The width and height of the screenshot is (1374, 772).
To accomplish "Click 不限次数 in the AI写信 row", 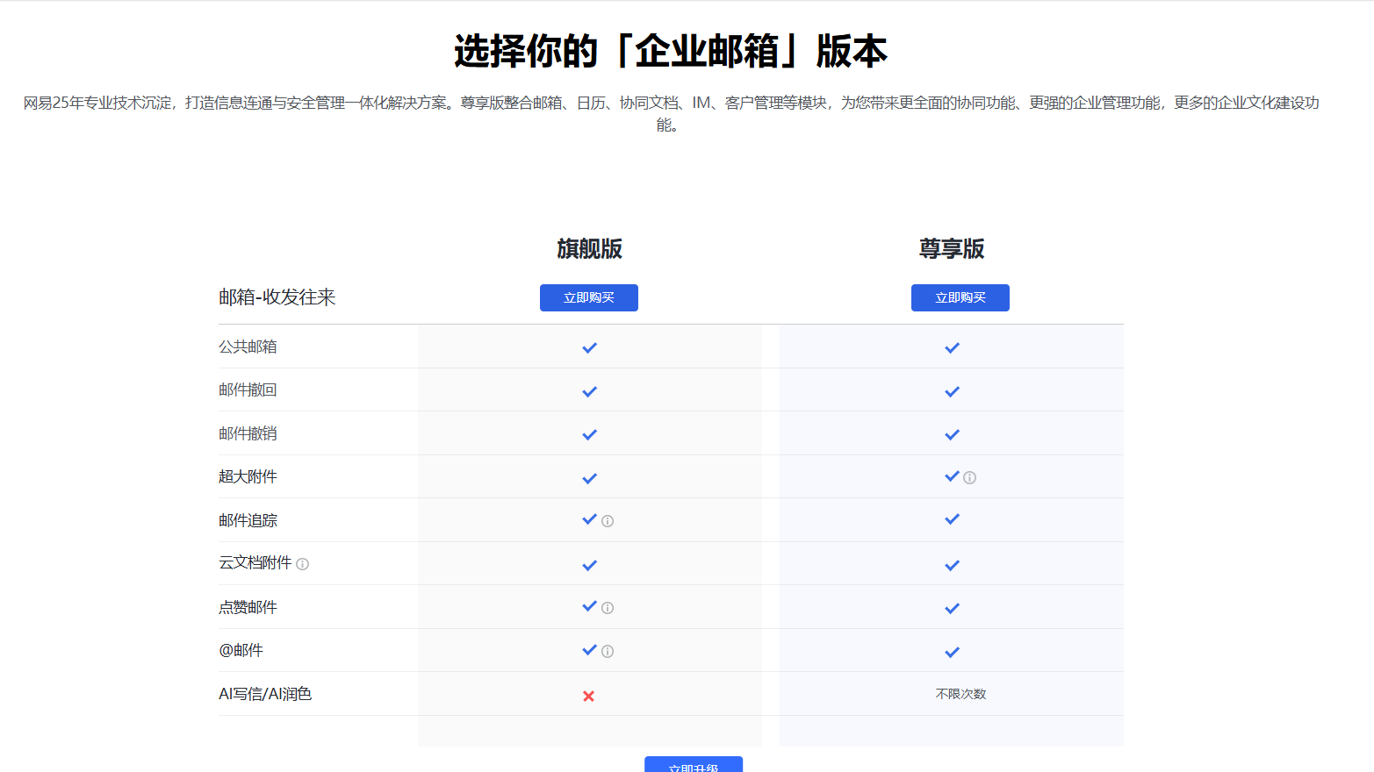I will pyautogui.click(x=960, y=693).
